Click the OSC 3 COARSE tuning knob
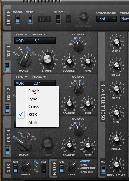This screenshot has width=129, height=181. [69, 145]
